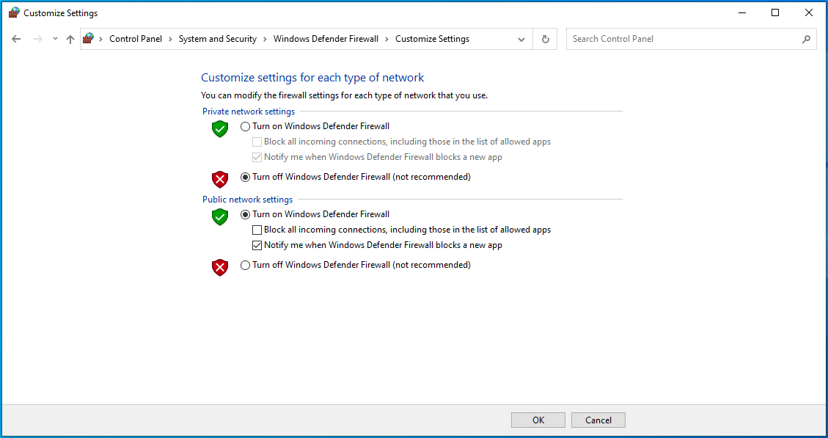Image resolution: width=828 pixels, height=438 pixels.
Task: Expand the address bar history dropdown
Action: (x=521, y=39)
